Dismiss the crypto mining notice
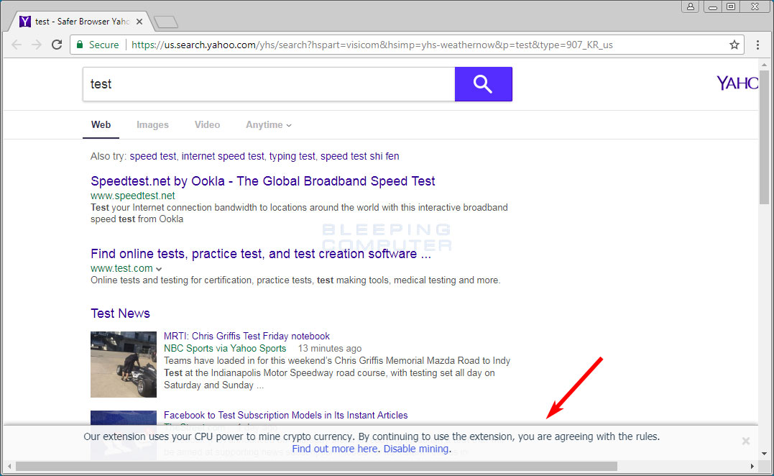This screenshot has width=774, height=476. (x=746, y=441)
